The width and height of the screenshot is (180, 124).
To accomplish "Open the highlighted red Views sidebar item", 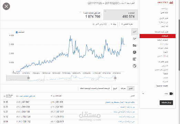I will coord(158,36).
